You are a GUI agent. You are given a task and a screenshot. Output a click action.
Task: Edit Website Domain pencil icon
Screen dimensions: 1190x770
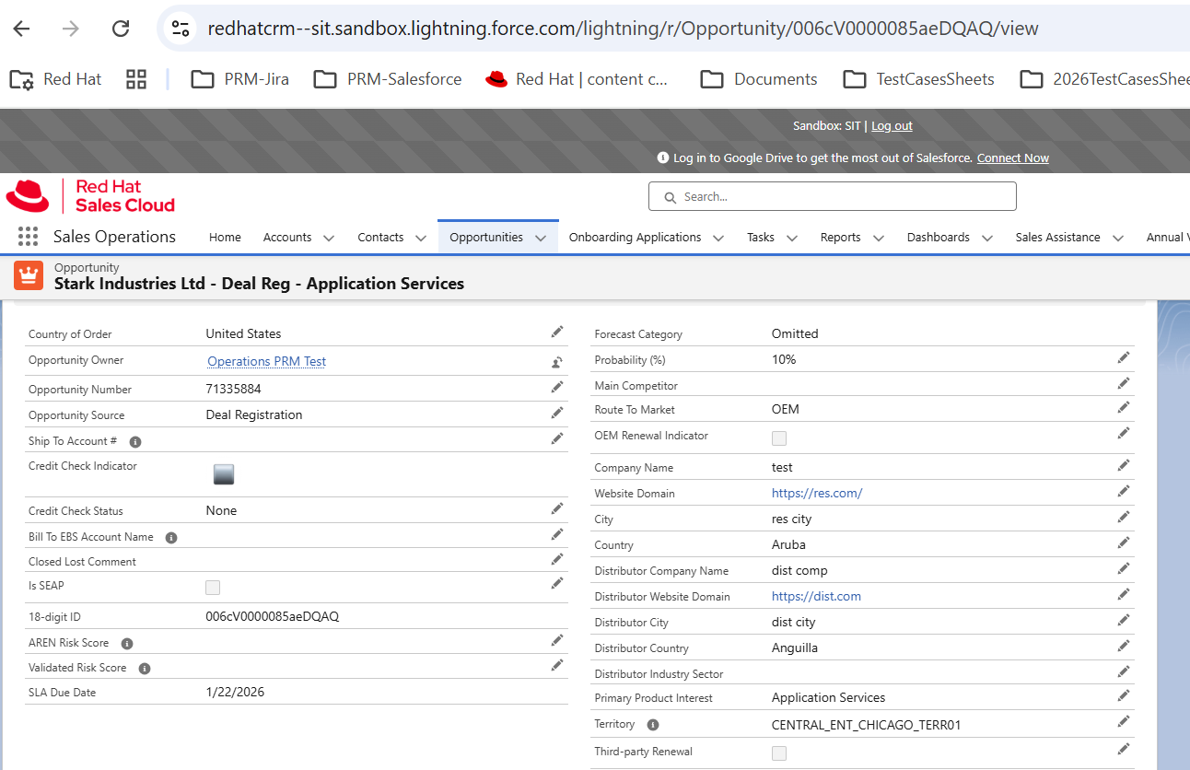pyautogui.click(x=1124, y=491)
